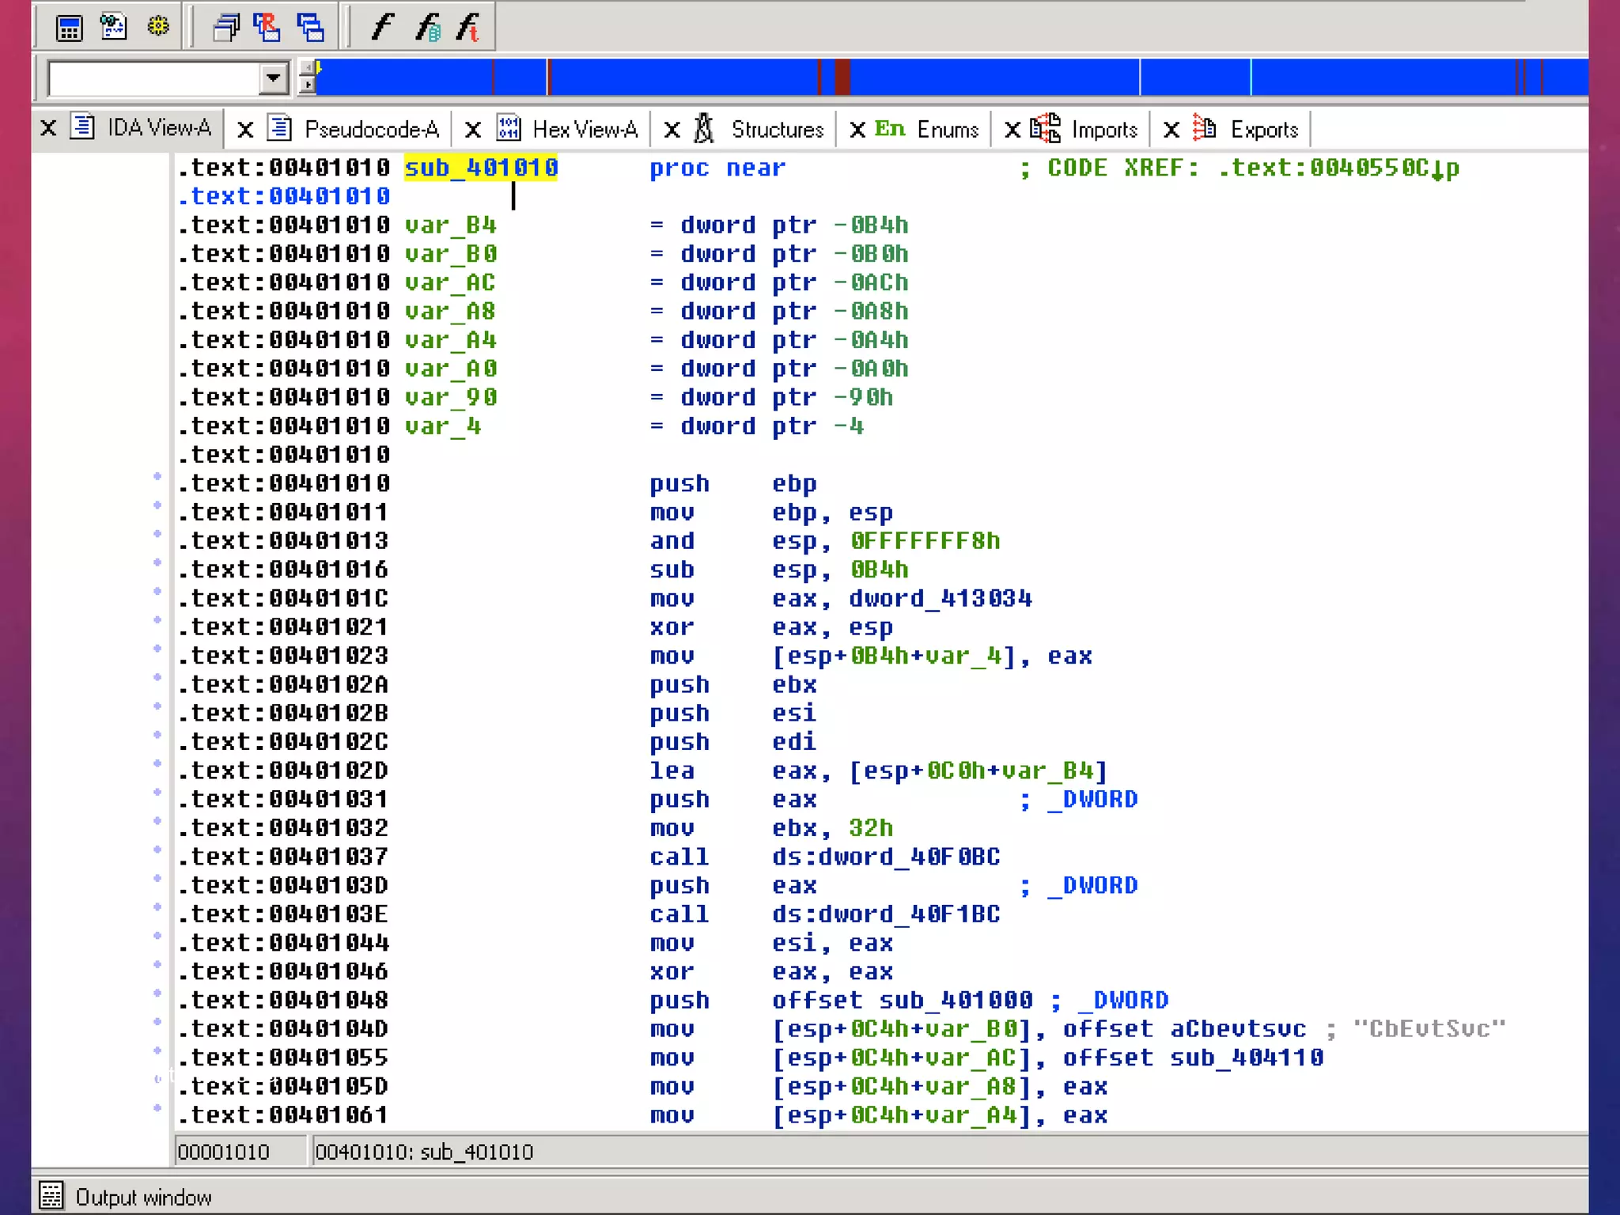Click the window icon with red R

pyautogui.click(x=267, y=28)
